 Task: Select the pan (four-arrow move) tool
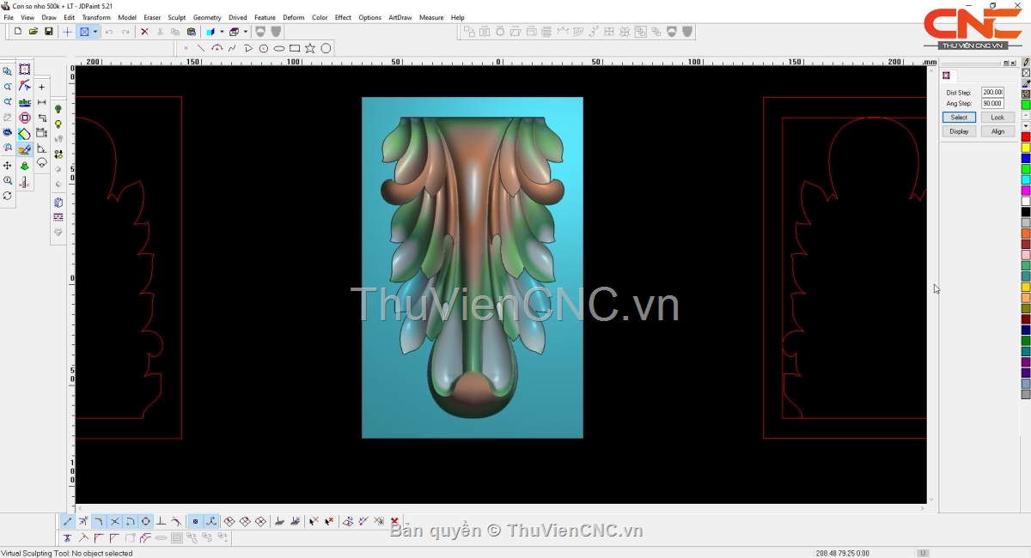coord(8,166)
